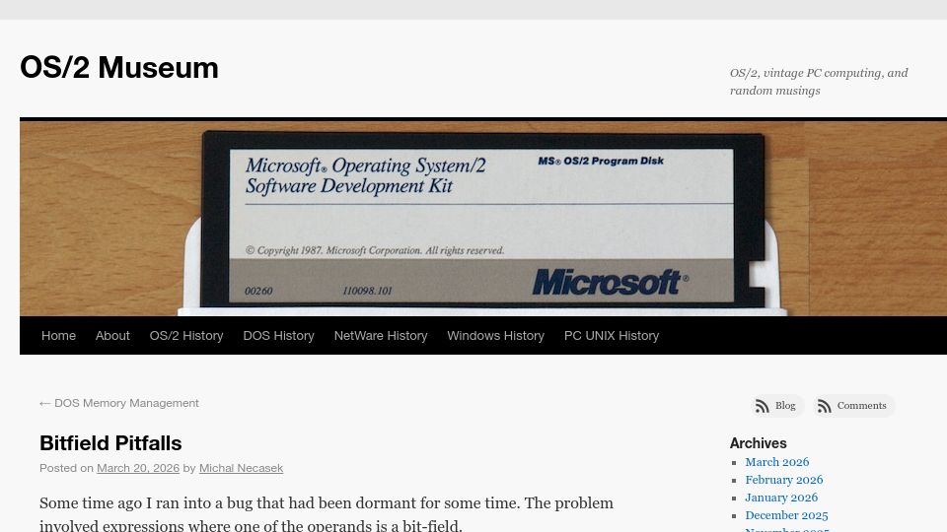
Task: Open the February 2026 archive
Action: point(784,480)
